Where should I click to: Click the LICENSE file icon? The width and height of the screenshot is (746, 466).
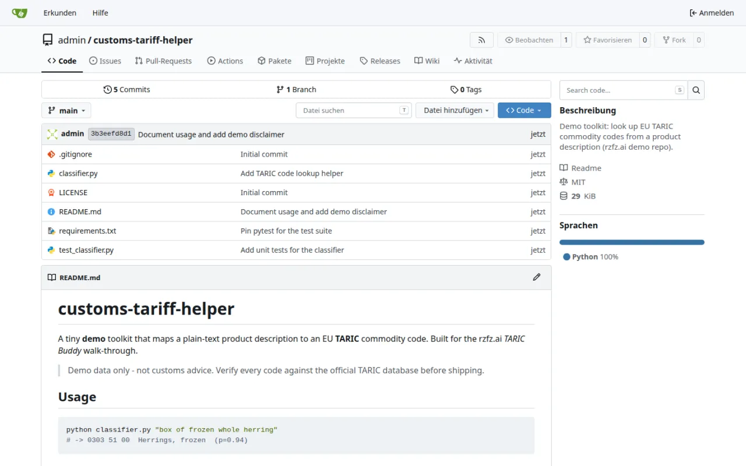click(x=51, y=193)
